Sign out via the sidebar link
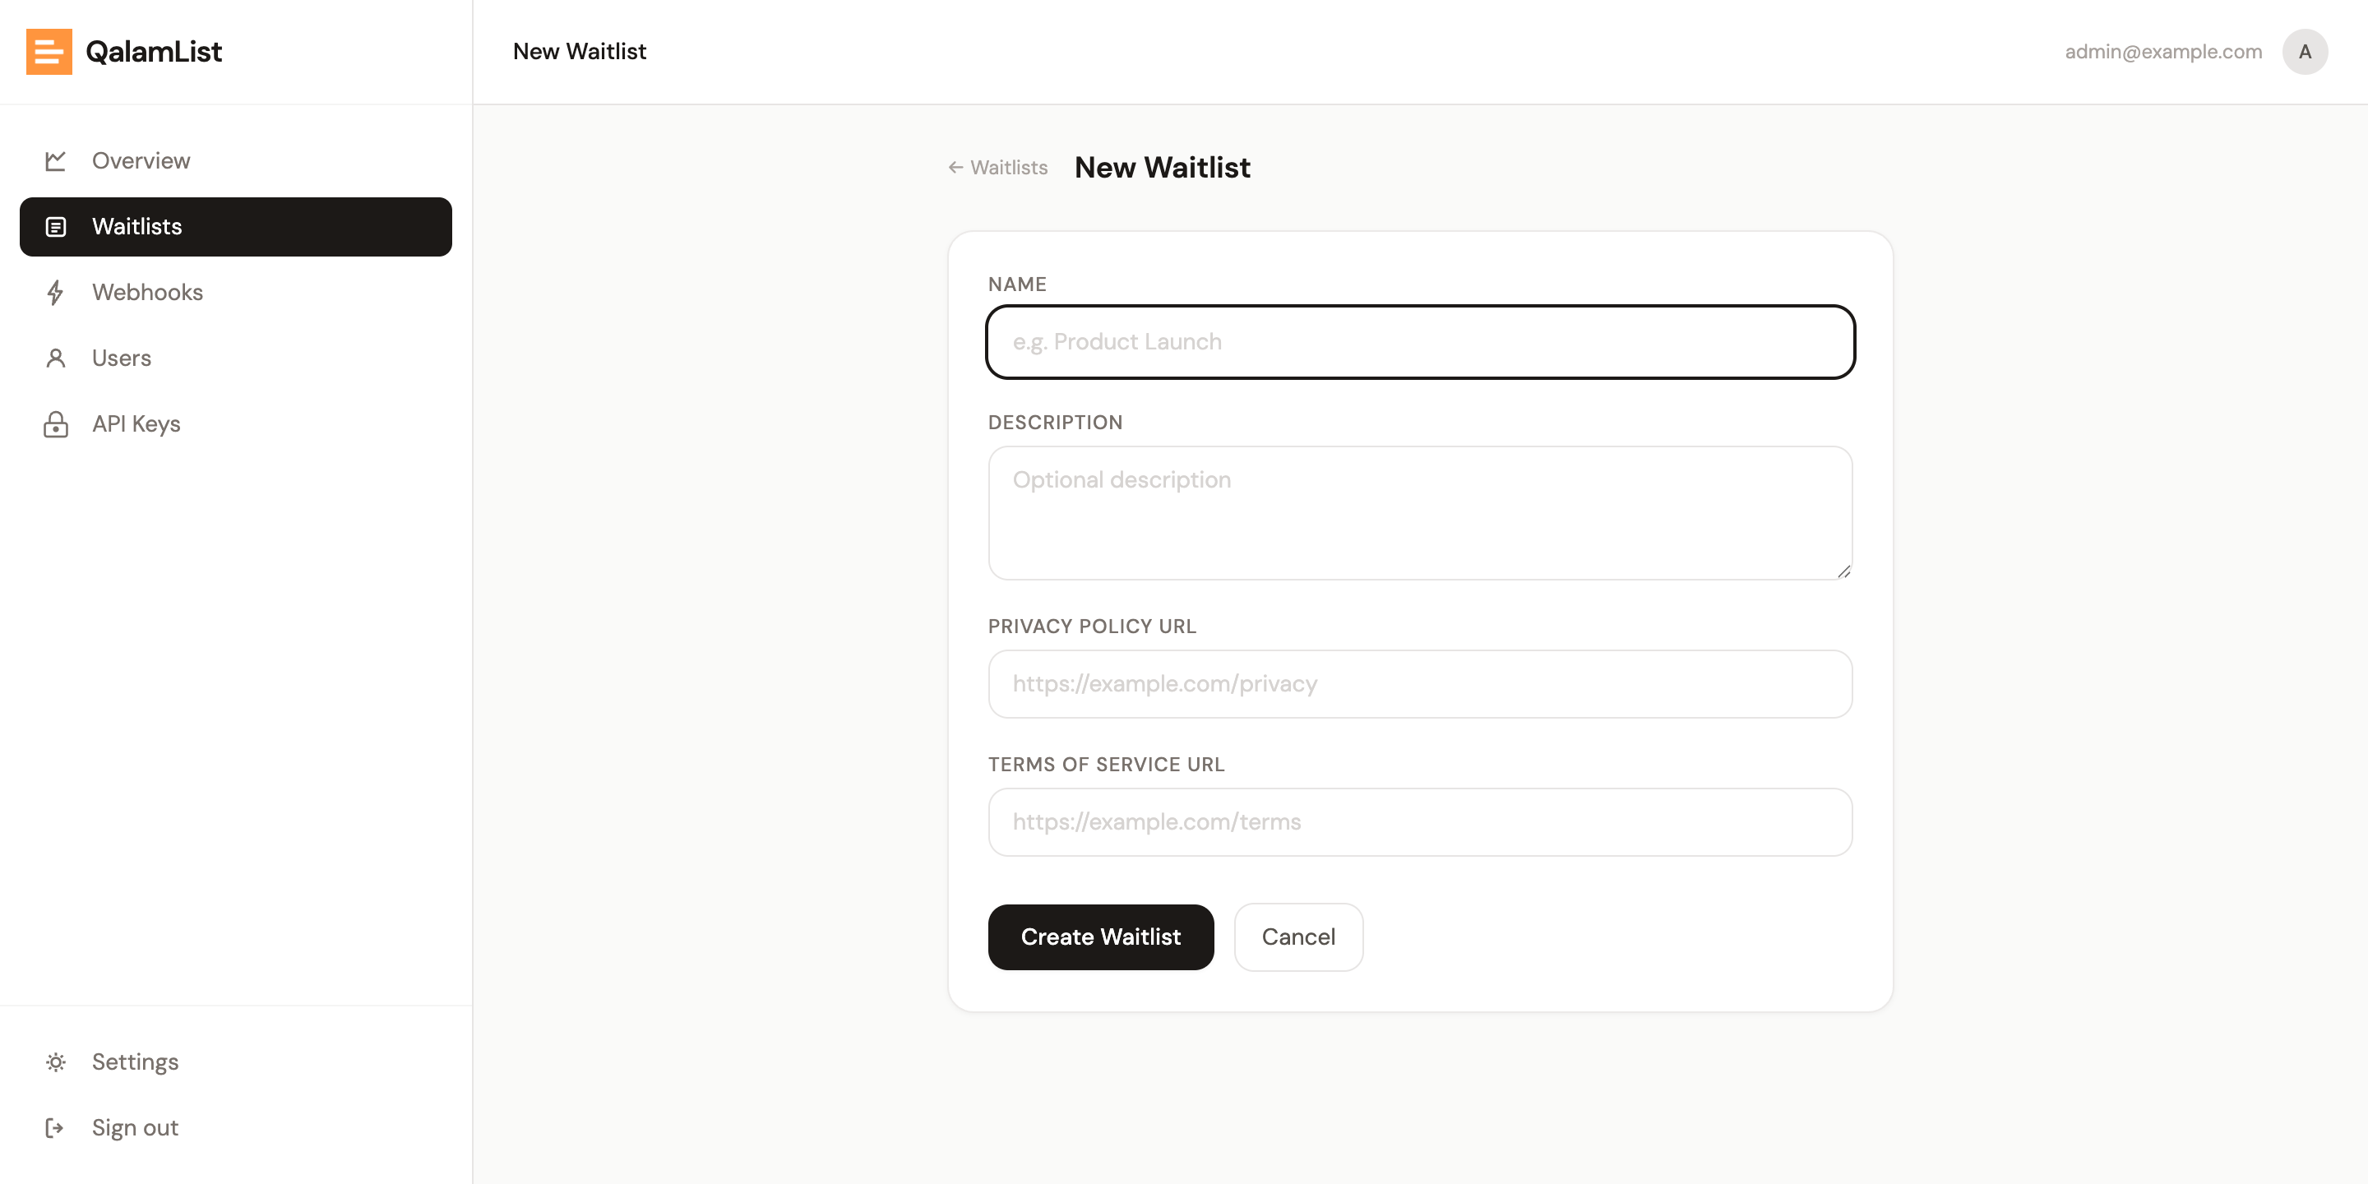 [x=235, y=1128]
